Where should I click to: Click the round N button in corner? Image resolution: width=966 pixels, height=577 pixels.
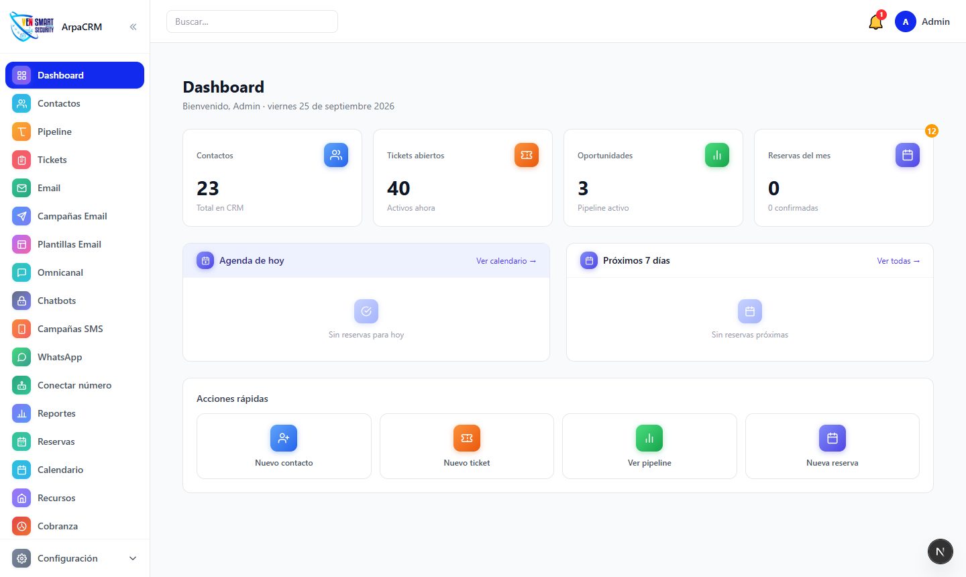tap(941, 552)
